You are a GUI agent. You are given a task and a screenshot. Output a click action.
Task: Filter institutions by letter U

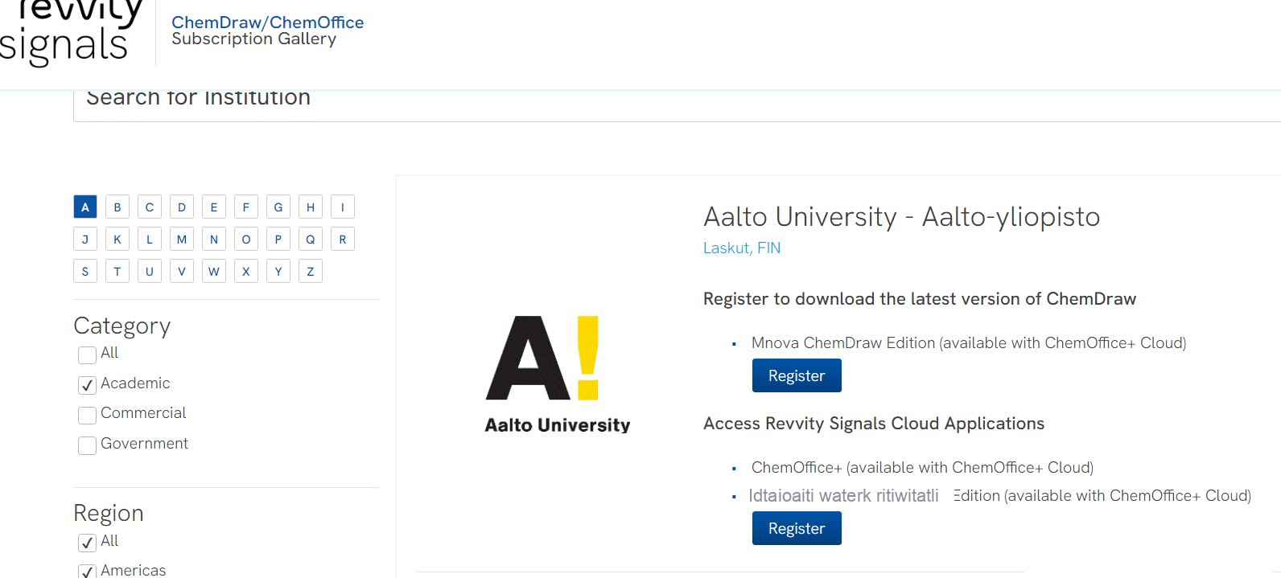coord(150,272)
